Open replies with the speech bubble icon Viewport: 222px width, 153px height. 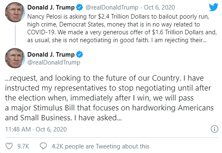click(x=43, y=146)
